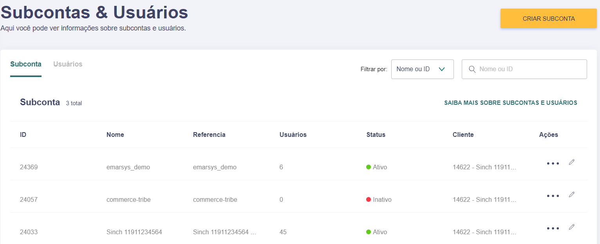The width and height of the screenshot is (600, 244).
Task: Click Sinch 11911234564 in the Nome column
Action: (x=134, y=232)
